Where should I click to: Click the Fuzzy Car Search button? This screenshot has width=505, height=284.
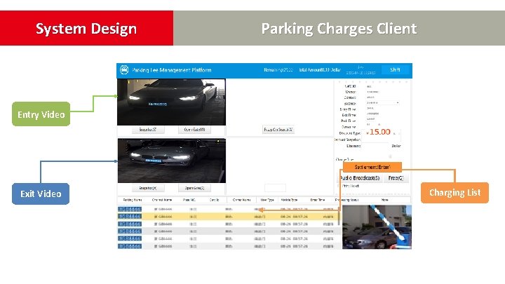point(278,130)
